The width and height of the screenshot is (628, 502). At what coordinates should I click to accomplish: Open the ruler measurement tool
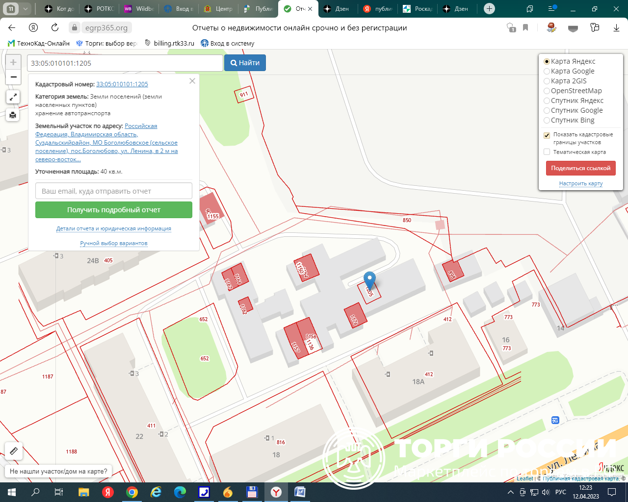point(13,451)
